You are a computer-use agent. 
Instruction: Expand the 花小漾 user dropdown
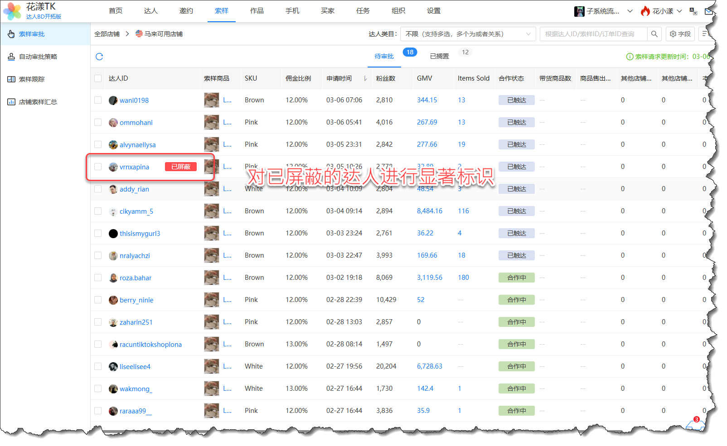(661, 11)
